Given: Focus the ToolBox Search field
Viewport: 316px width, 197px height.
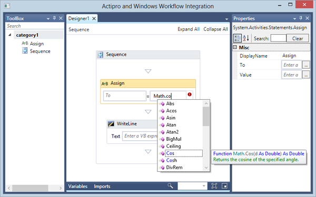Looking at the screenshot, I should point(35,26).
